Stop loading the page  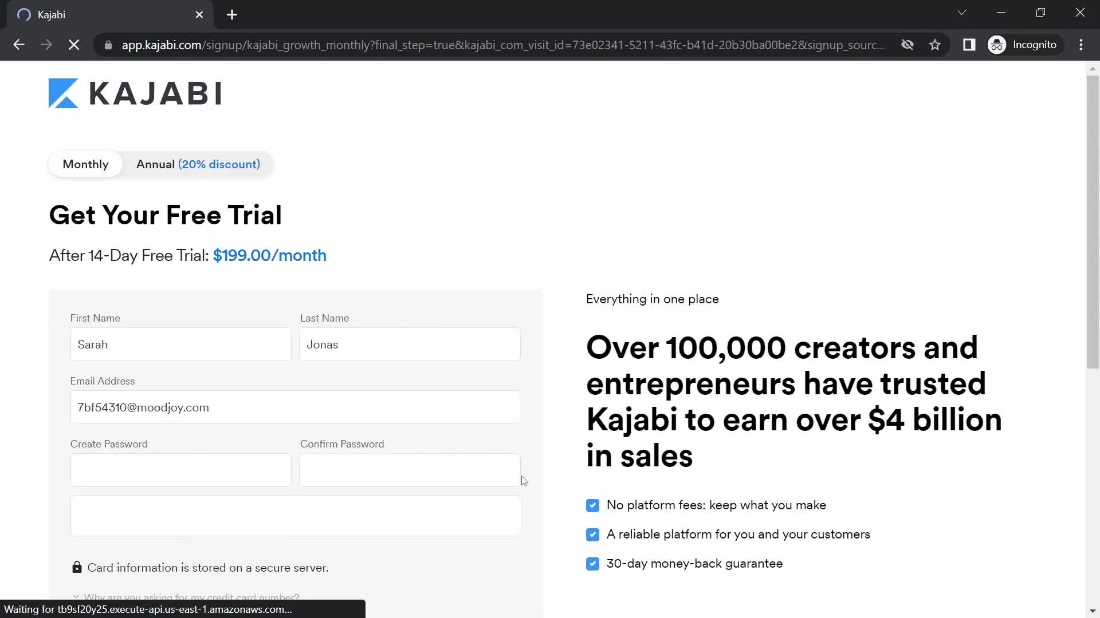74,45
